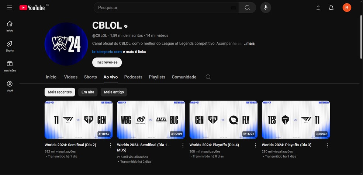Viewport: 363px width, 175px height.
Task: Switch to the Playlists tab
Action: pyautogui.click(x=157, y=77)
